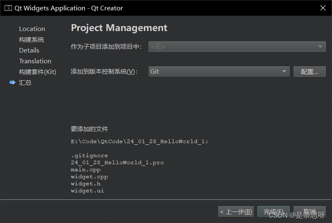
Task: Click the 24_01_28_HelloWorld_1.pro file name
Action: click(x=117, y=163)
